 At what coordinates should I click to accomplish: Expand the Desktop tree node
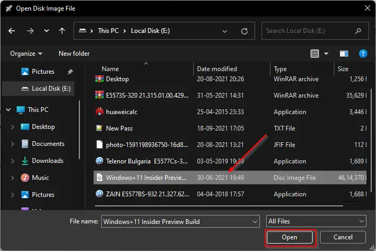[12, 127]
